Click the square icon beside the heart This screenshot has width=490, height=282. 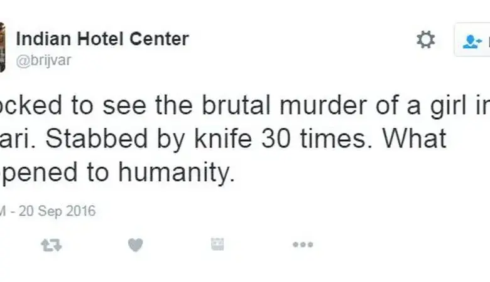[219, 245]
